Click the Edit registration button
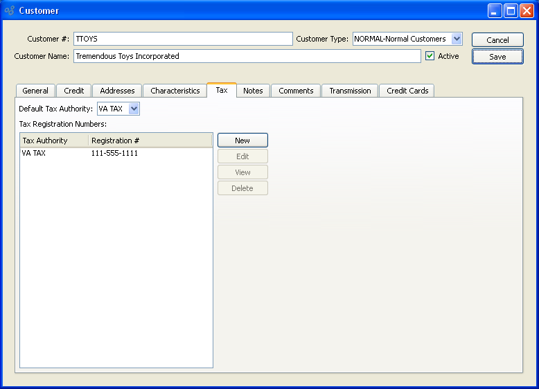The image size is (539, 389). pos(242,156)
